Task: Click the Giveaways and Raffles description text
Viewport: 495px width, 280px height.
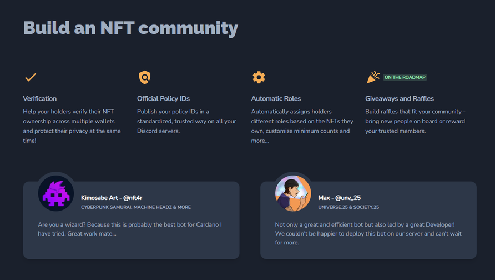Action: 415,121
